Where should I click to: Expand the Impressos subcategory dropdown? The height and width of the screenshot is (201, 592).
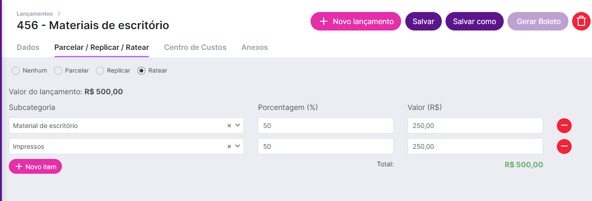click(238, 146)
